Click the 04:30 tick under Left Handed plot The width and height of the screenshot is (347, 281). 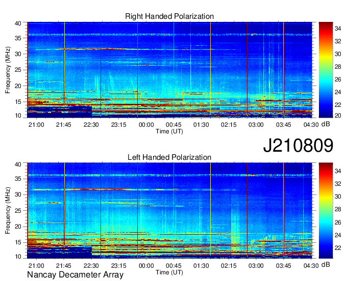tap(311, 265)
